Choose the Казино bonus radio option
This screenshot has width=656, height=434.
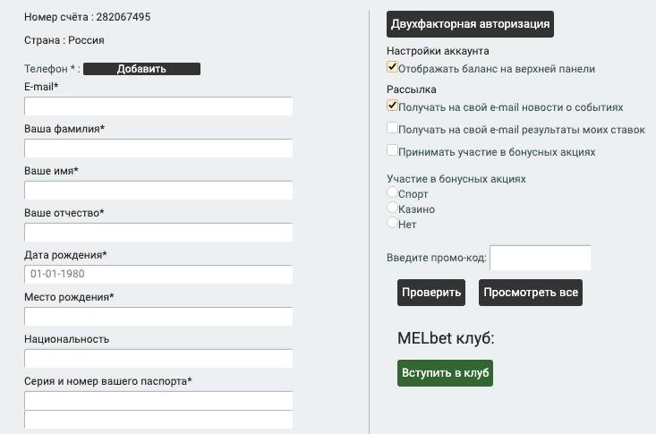[392, 208]
